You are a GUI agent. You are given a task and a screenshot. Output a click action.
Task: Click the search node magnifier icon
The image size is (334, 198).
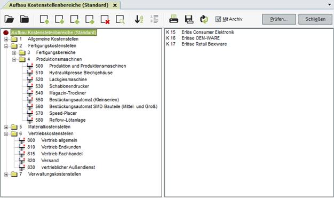[x=120, y=19]
